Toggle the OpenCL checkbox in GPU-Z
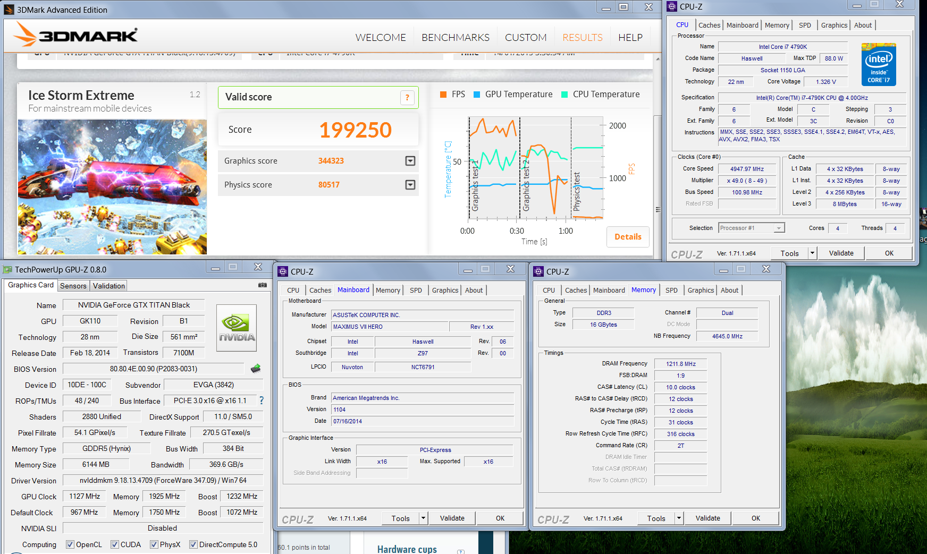This screenshot has width=927, height=554. point(70,544)
